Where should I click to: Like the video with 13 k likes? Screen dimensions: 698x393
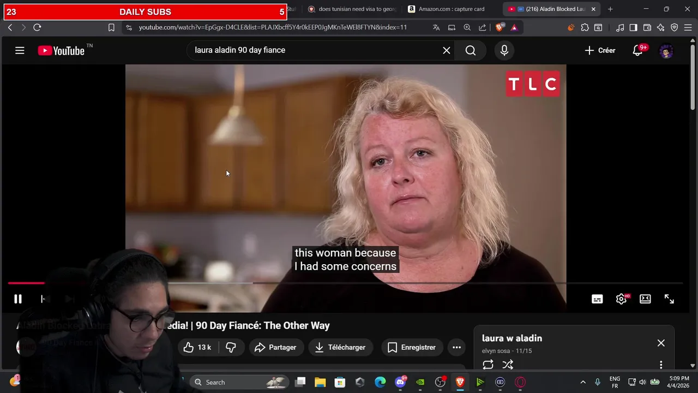click(x=198, y=347)
